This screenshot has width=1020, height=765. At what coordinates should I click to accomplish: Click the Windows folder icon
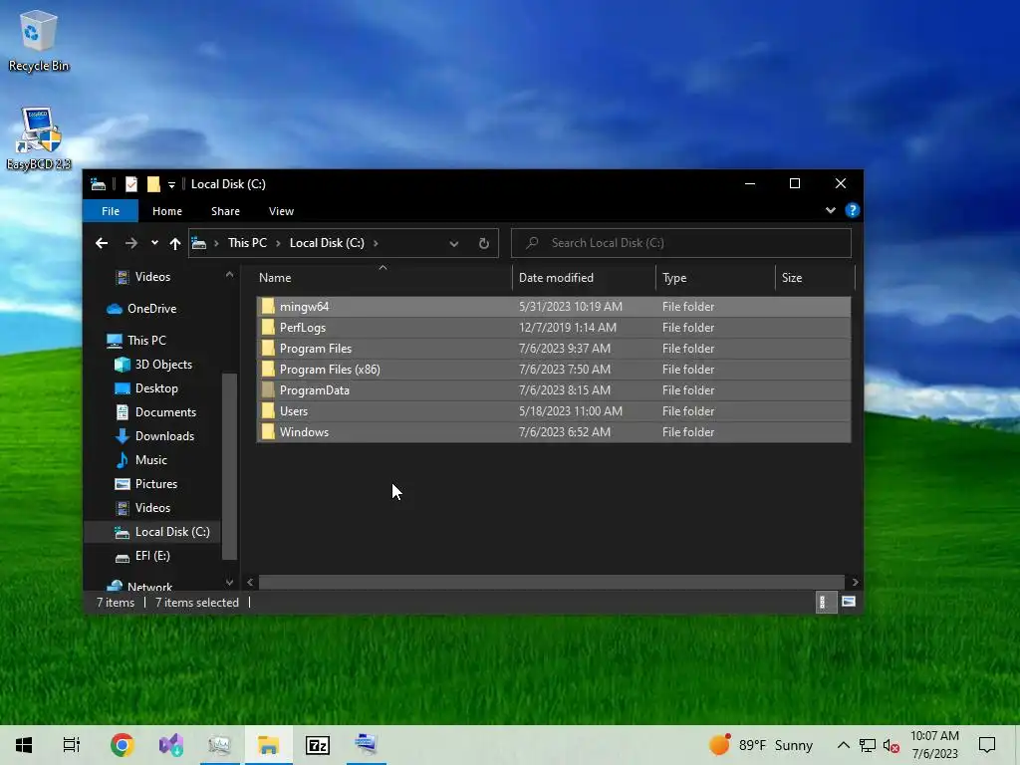(x=268, y=432)
